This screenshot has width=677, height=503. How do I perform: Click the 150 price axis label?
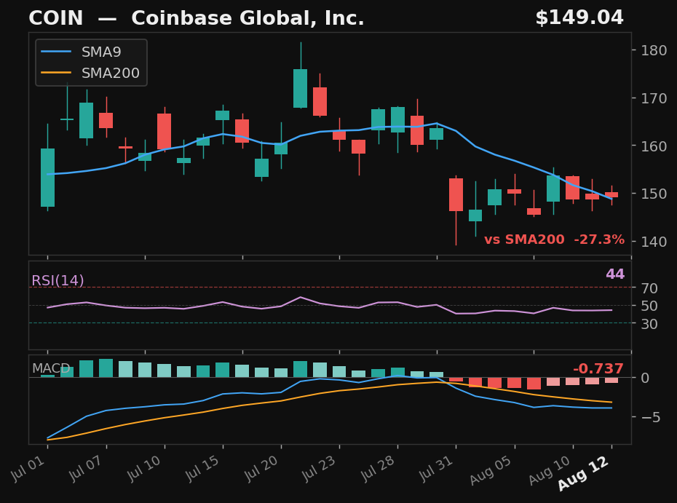653,194
